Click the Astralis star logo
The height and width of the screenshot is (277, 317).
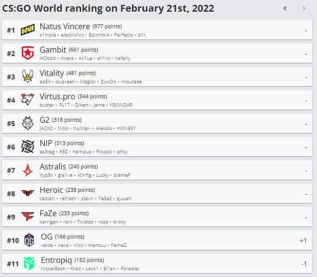coord(28,170)
